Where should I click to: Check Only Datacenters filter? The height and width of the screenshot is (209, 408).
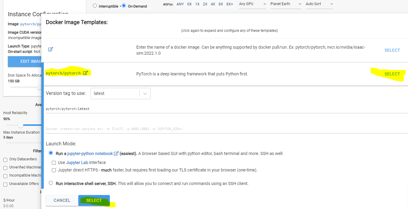coord(5,160)
